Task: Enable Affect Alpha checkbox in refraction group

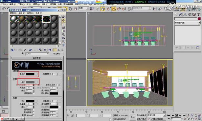Action: [34, 115]
